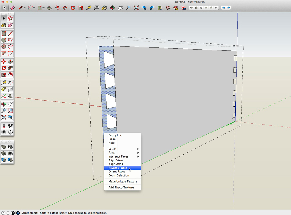
Task: Choose Reverse Faces from context menu
Action: tap(118, 168)
